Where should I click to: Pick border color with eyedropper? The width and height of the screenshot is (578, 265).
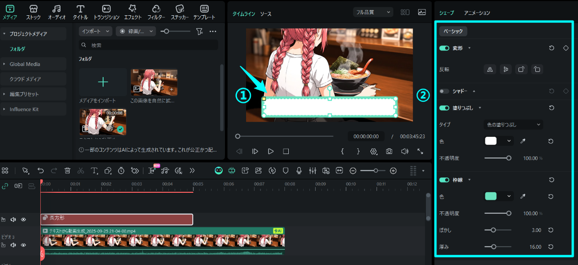pos(523,197)
